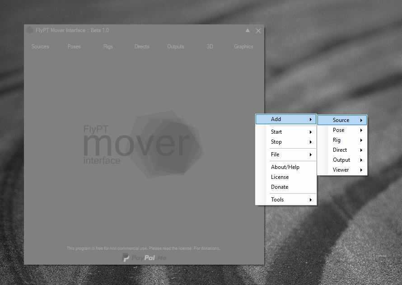Go to the Directs tab
Image resolution: width=402 pixels, height=285 pixels.
(x=142, y=47)
